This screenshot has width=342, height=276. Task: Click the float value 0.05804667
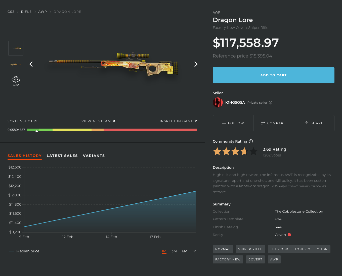click(16, 130)
